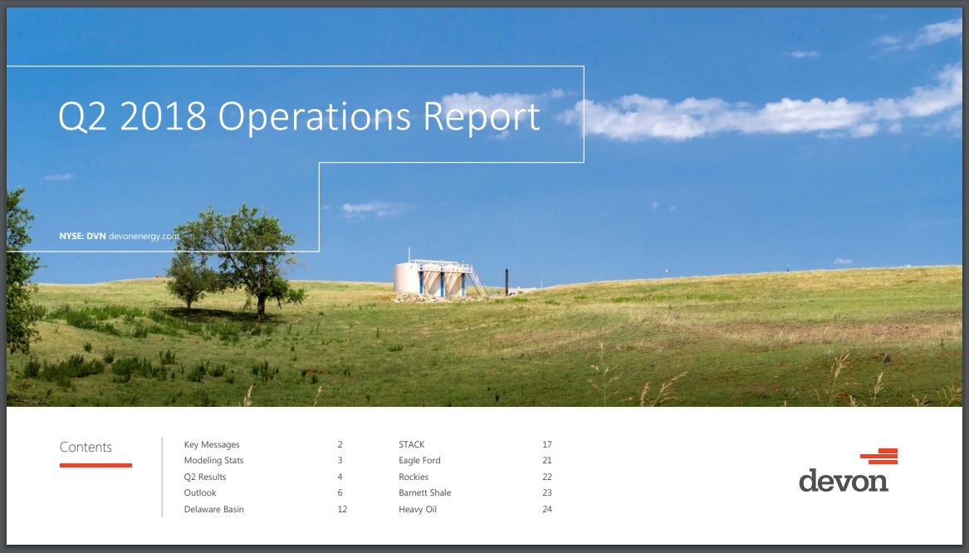Jump to the Outlook section

click(200, 492)
